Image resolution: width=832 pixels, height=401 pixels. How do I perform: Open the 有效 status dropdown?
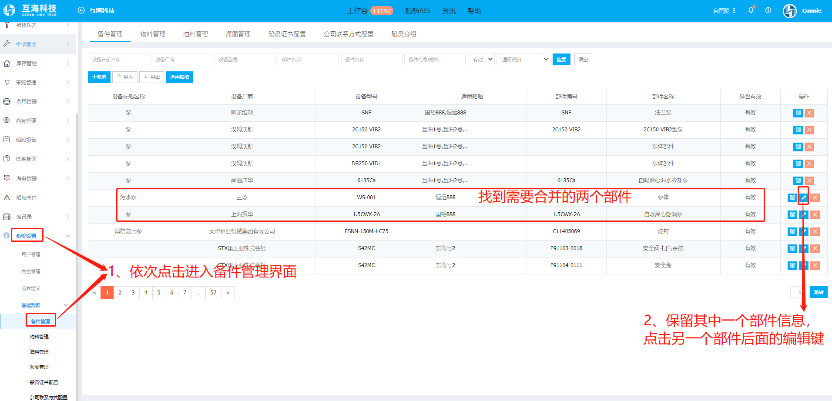point(482,60)
